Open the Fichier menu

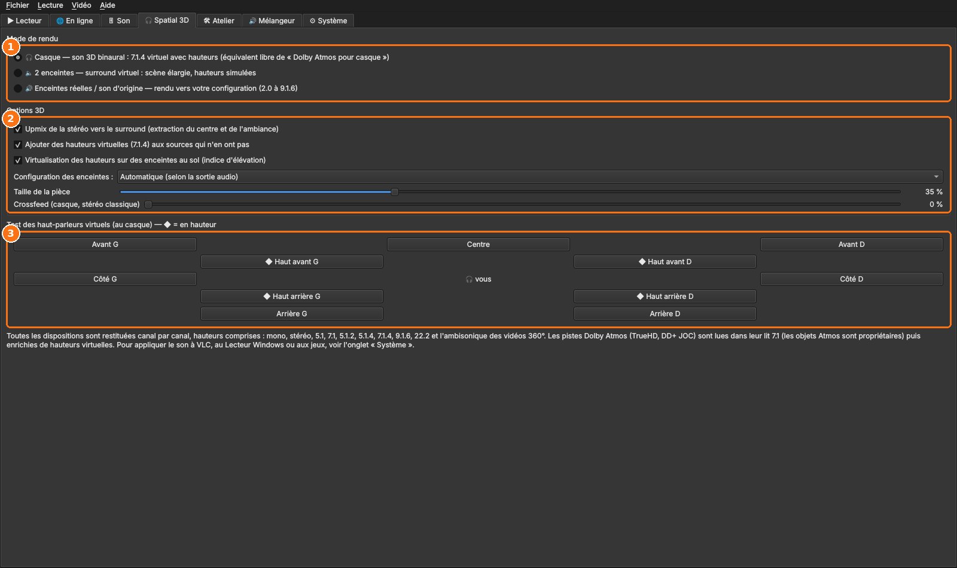click(17, 5)
